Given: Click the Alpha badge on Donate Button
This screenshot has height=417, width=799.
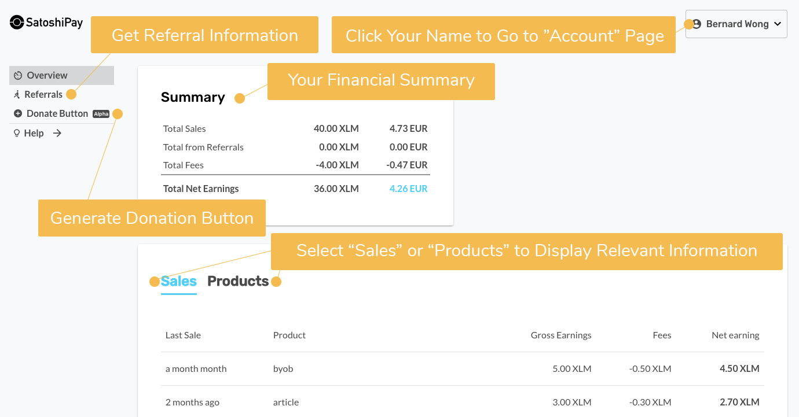Looking at the screenshot, I should (x=101, y=114).
